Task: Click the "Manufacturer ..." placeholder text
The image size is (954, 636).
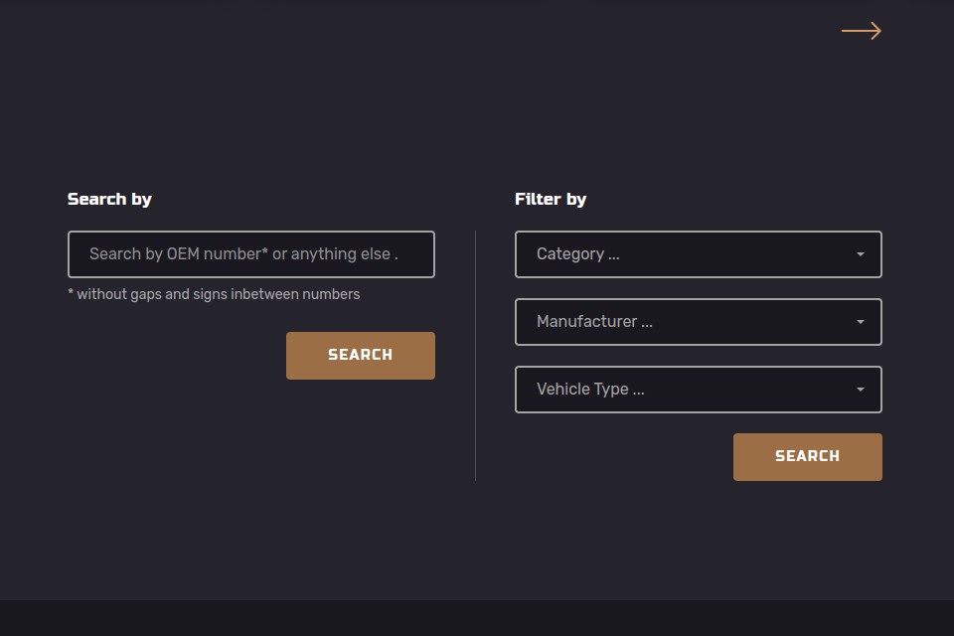Action: pos(594,322)
